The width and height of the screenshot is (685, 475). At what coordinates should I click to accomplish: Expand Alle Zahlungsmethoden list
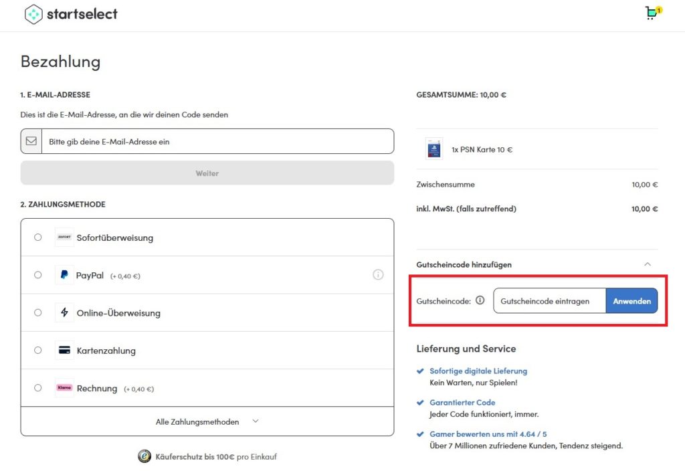pyautogui.click(x=207, y=421)
